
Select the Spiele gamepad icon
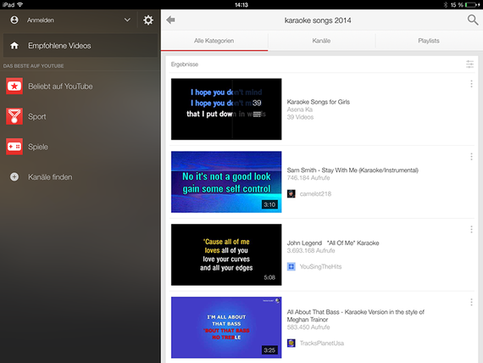pos(14,147)
